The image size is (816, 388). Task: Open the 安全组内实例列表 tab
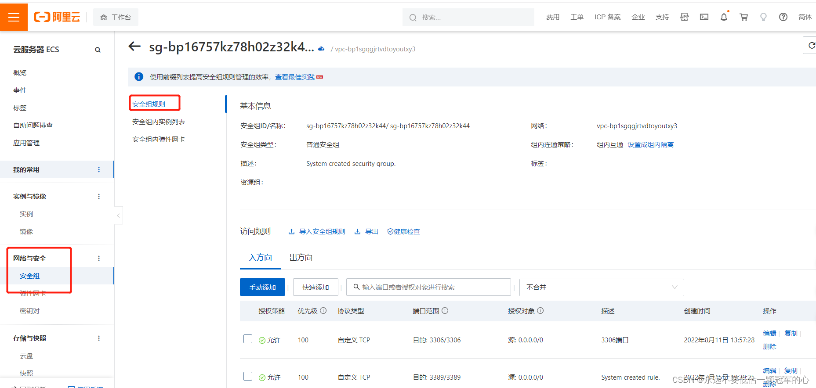(x=159, y=122)
